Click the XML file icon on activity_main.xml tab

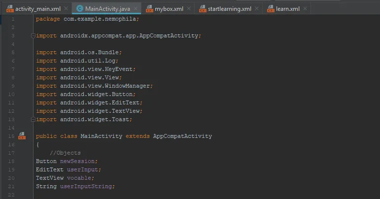click(9, 9)
